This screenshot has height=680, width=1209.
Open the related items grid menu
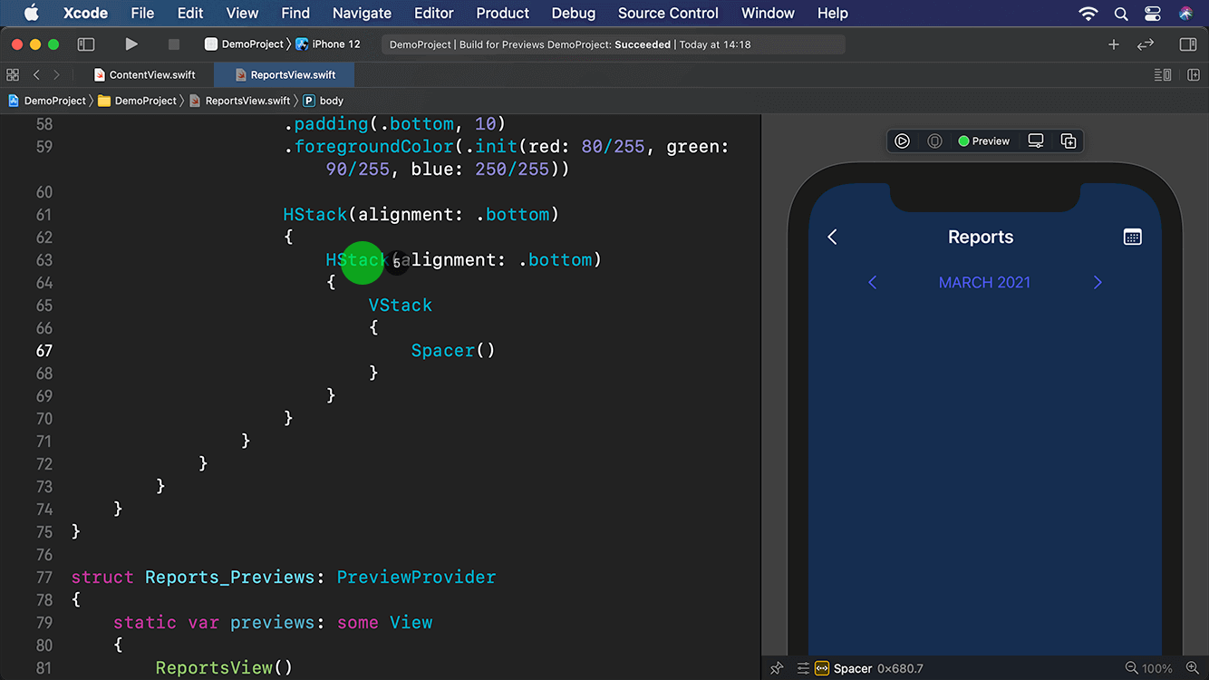click(13, 75)
